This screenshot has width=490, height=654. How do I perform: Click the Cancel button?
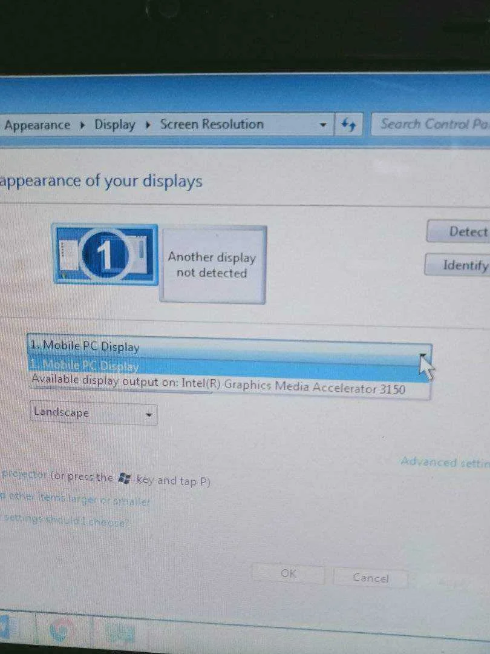coord(370,578)
